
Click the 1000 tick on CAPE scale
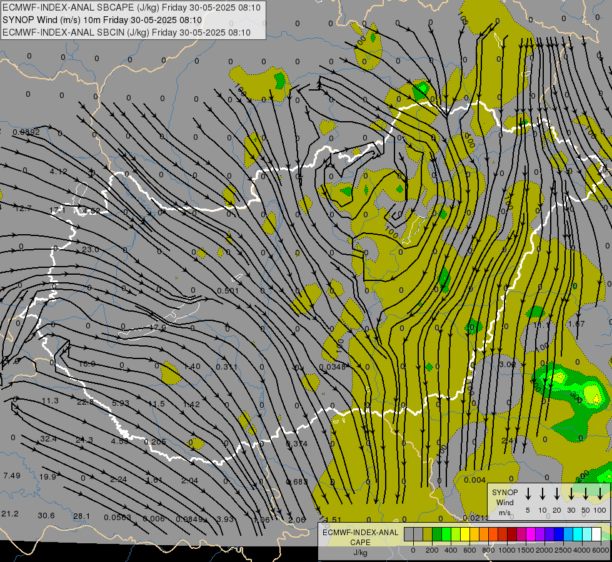pos(506,550)
